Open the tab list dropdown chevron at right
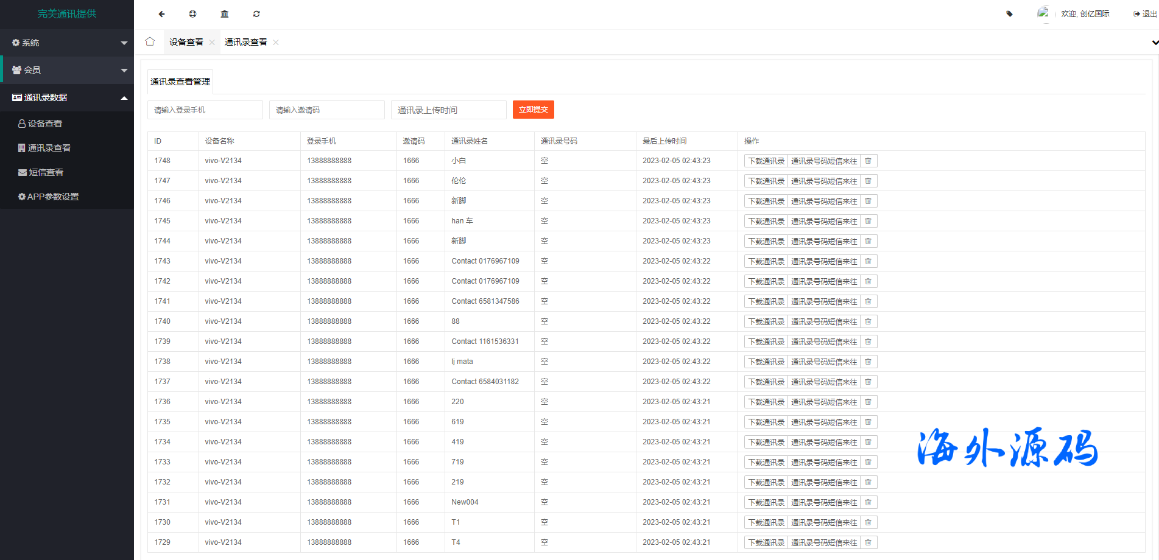This screenshot has width=1159, height=560. tap(1154, 43)
